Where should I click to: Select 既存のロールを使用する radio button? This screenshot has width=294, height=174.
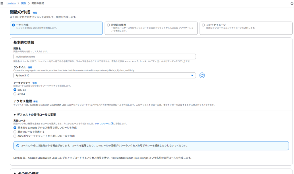15,132
